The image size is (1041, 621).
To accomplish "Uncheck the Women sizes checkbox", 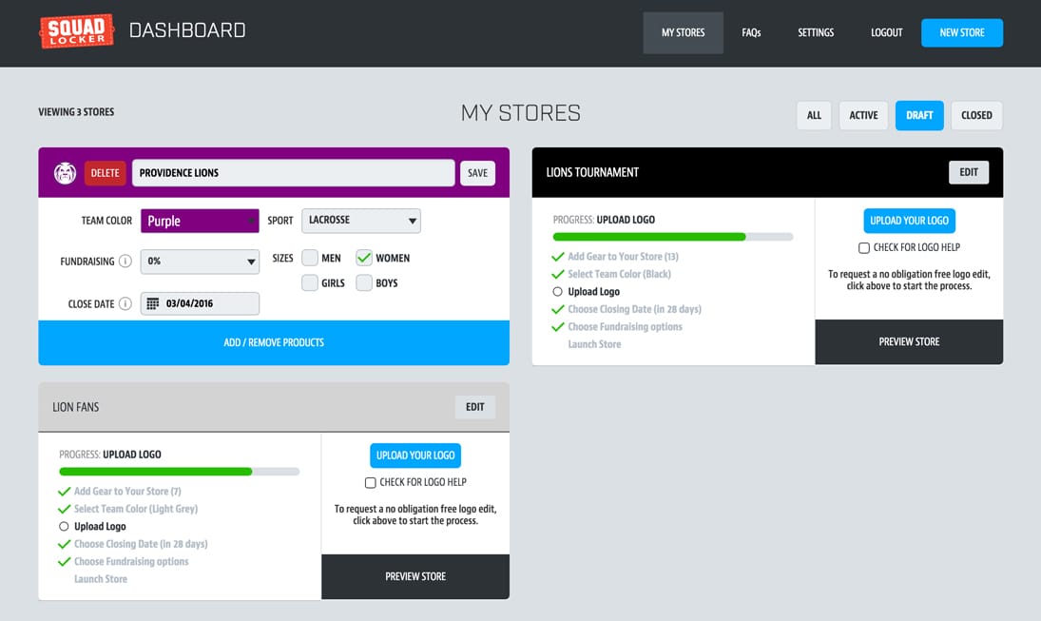I will 364,258.
